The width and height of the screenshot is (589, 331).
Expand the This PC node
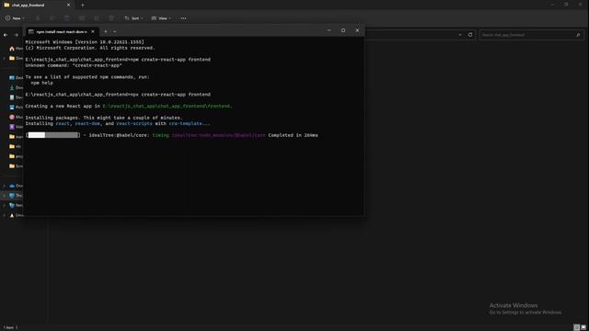4,196
